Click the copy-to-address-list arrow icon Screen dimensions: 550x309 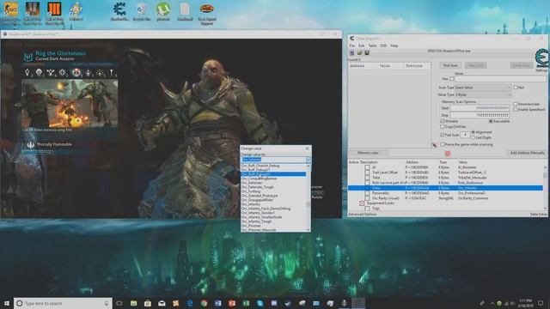(x=434, y=145)
